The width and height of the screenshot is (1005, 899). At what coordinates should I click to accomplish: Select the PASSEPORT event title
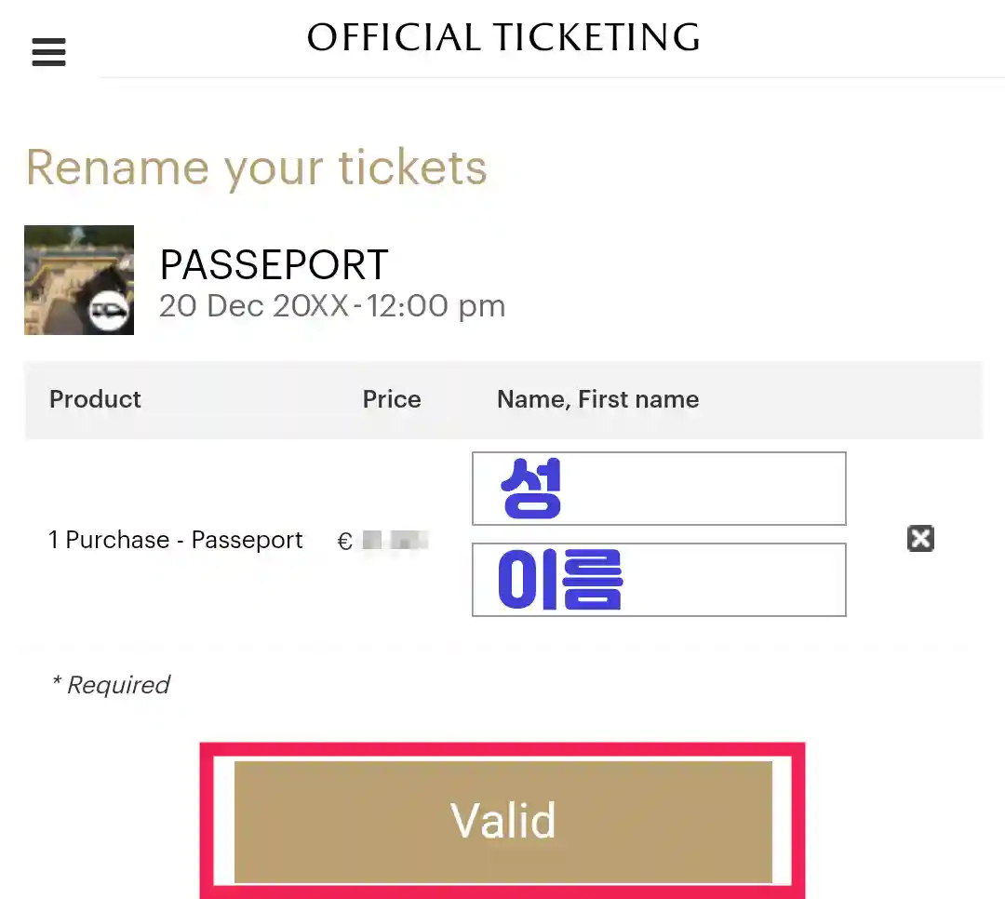point(274,265)
